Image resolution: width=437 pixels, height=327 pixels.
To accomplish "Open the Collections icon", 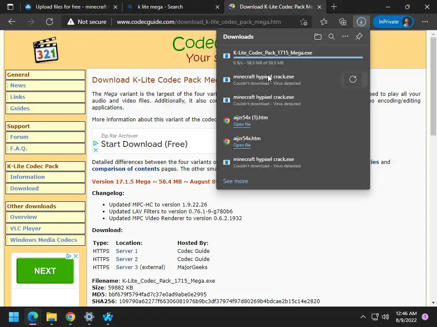I will (x=343, y=22).
